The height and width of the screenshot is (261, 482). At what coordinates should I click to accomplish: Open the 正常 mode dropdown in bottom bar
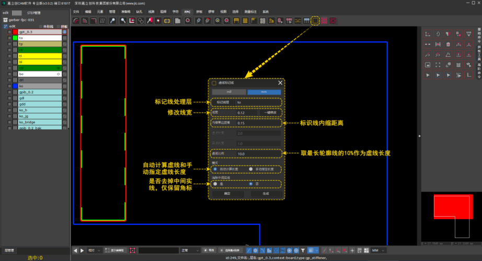click(x=190, y=251)
